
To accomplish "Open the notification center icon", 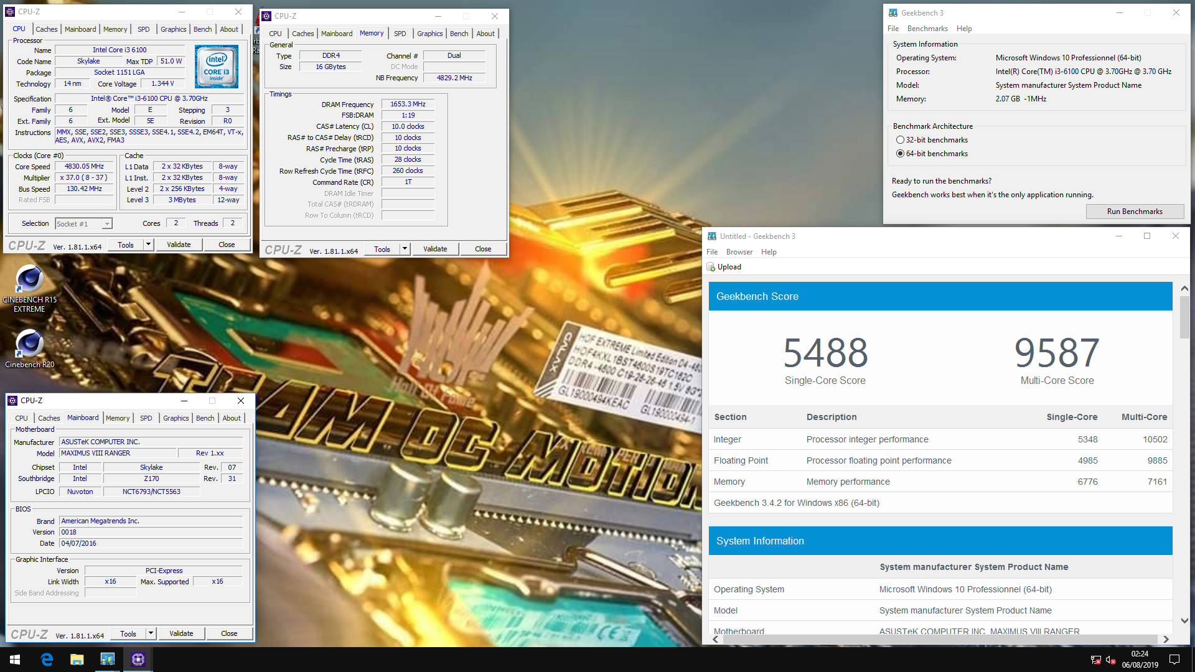I will (1174, 660).
